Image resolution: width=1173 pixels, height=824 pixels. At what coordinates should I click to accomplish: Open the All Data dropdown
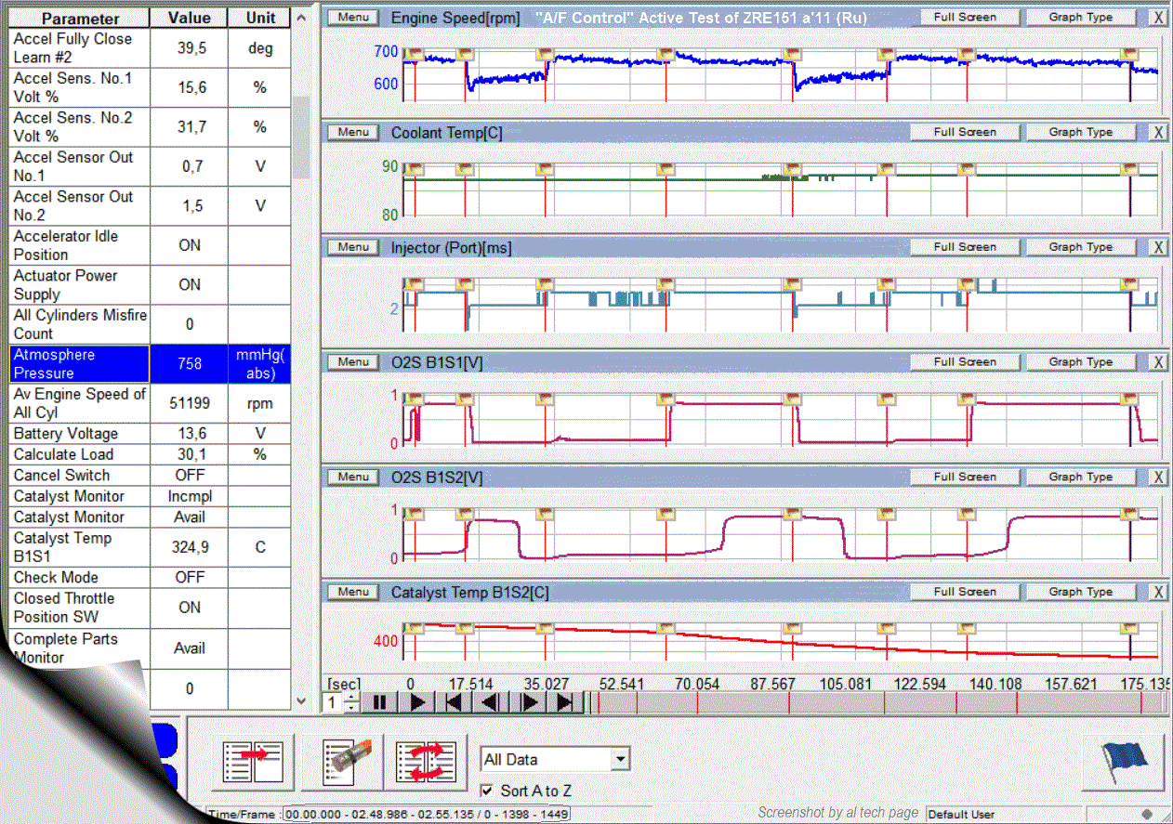[620, 760]
